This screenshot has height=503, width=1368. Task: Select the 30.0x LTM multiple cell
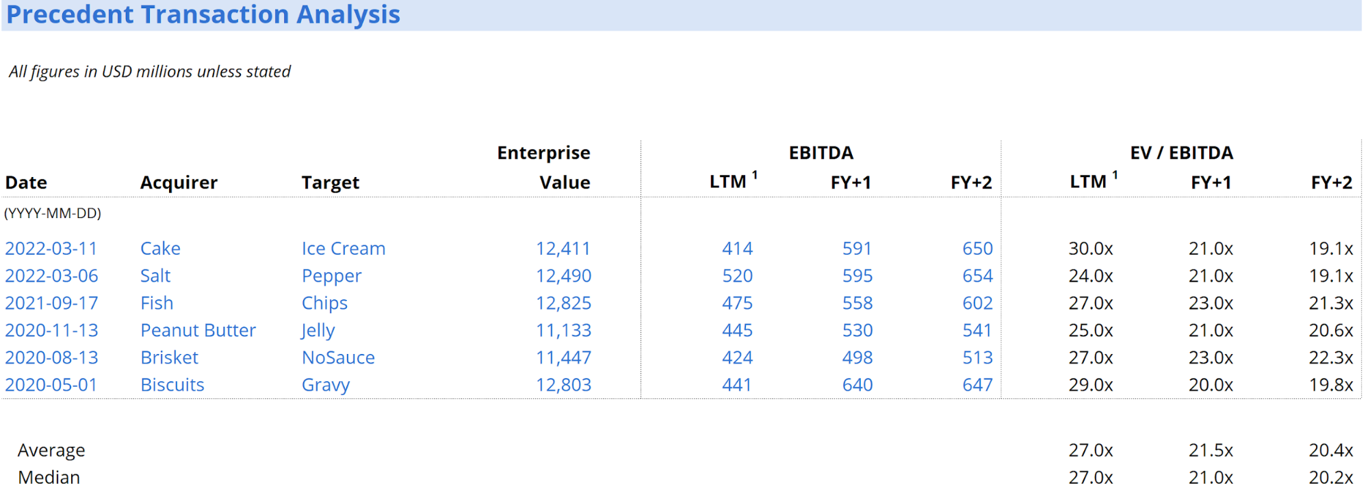(1090, 249)
